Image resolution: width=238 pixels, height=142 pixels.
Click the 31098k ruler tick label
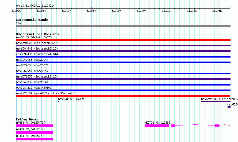(x=91, y=11)
